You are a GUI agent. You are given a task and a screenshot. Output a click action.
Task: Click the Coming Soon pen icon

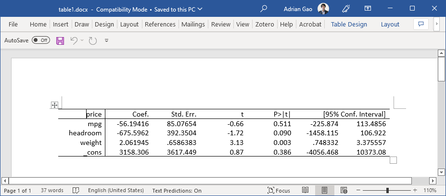[346, 9]
